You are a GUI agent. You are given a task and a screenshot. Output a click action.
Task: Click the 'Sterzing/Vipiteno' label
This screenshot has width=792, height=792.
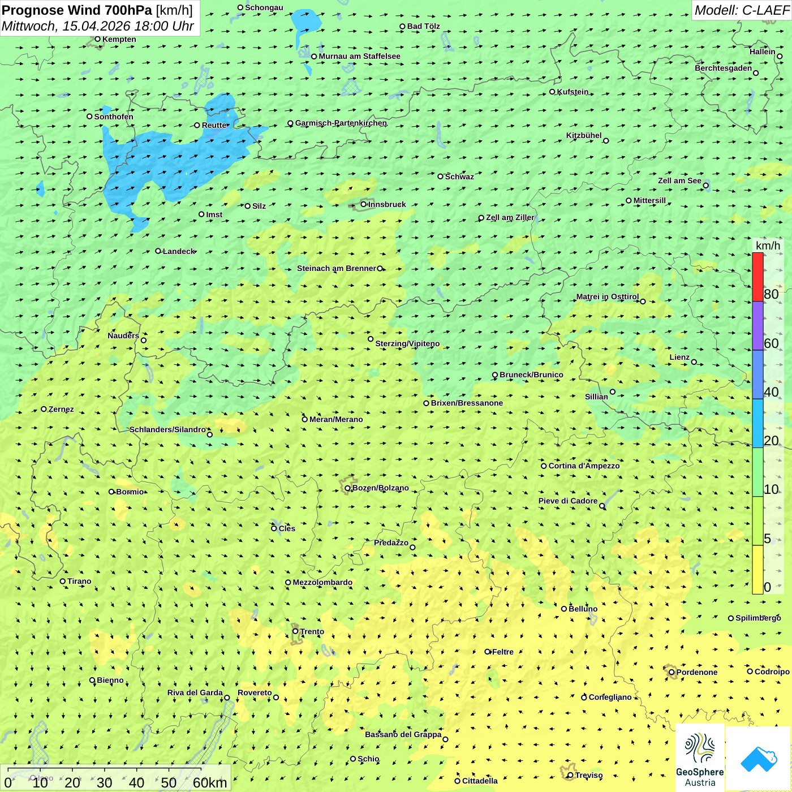(x=407, y=343)
